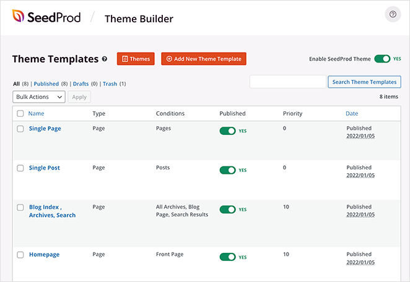410x282 pixels.
Task: Click the Theme Templates info tooltip icon
Action: pyautogui.click(x=105, y=59)
